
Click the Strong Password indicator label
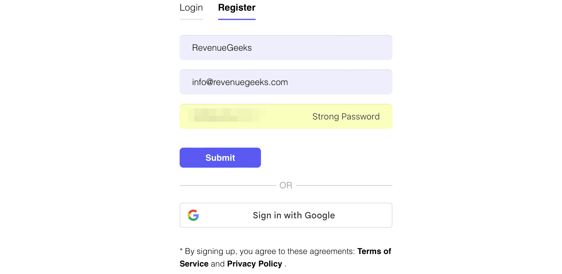346,117
